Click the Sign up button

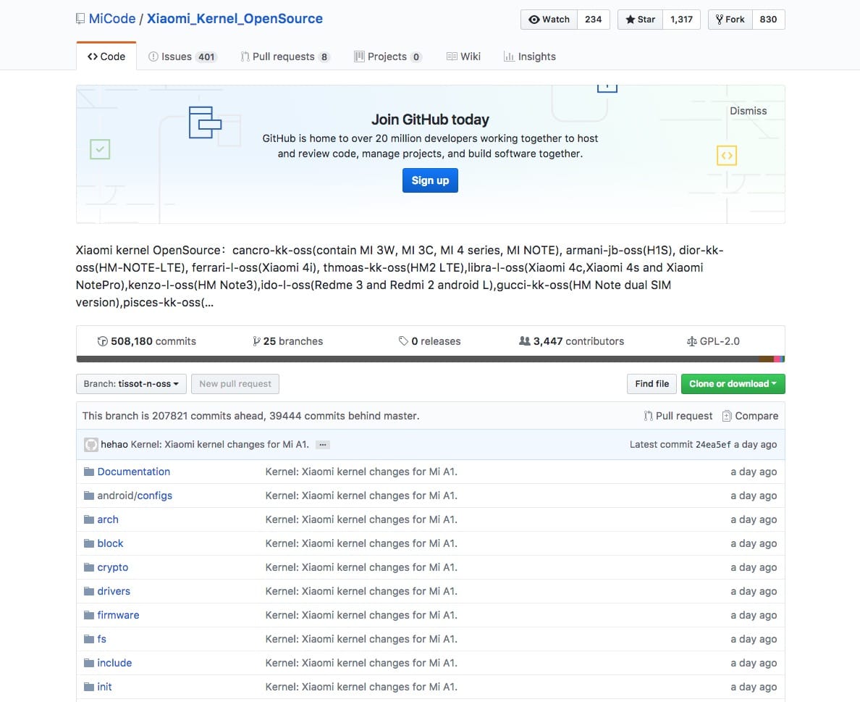point(430,180)
